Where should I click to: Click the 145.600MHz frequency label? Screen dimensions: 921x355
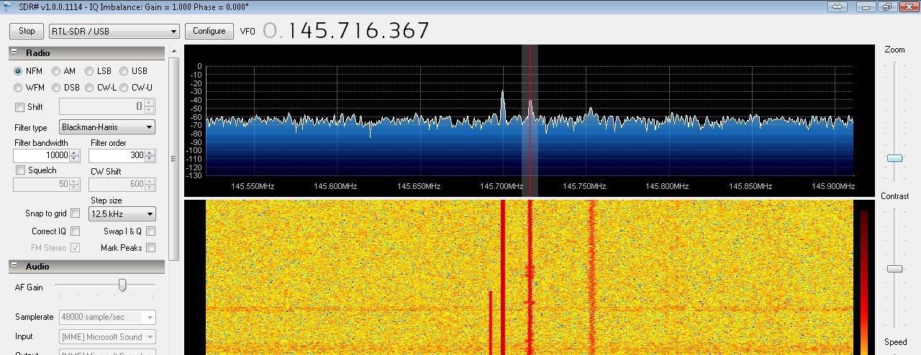[x=335, y=186]
